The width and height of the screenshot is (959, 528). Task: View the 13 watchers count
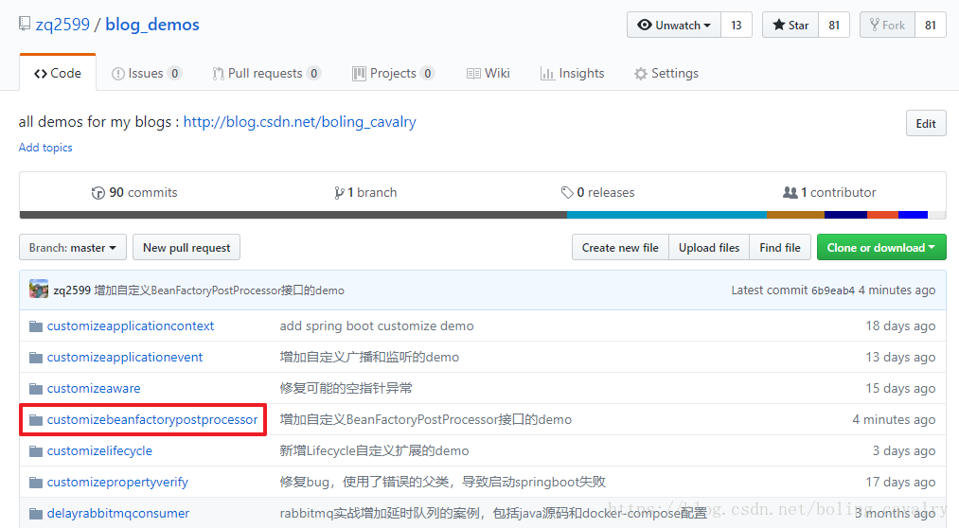coord(737,25)
